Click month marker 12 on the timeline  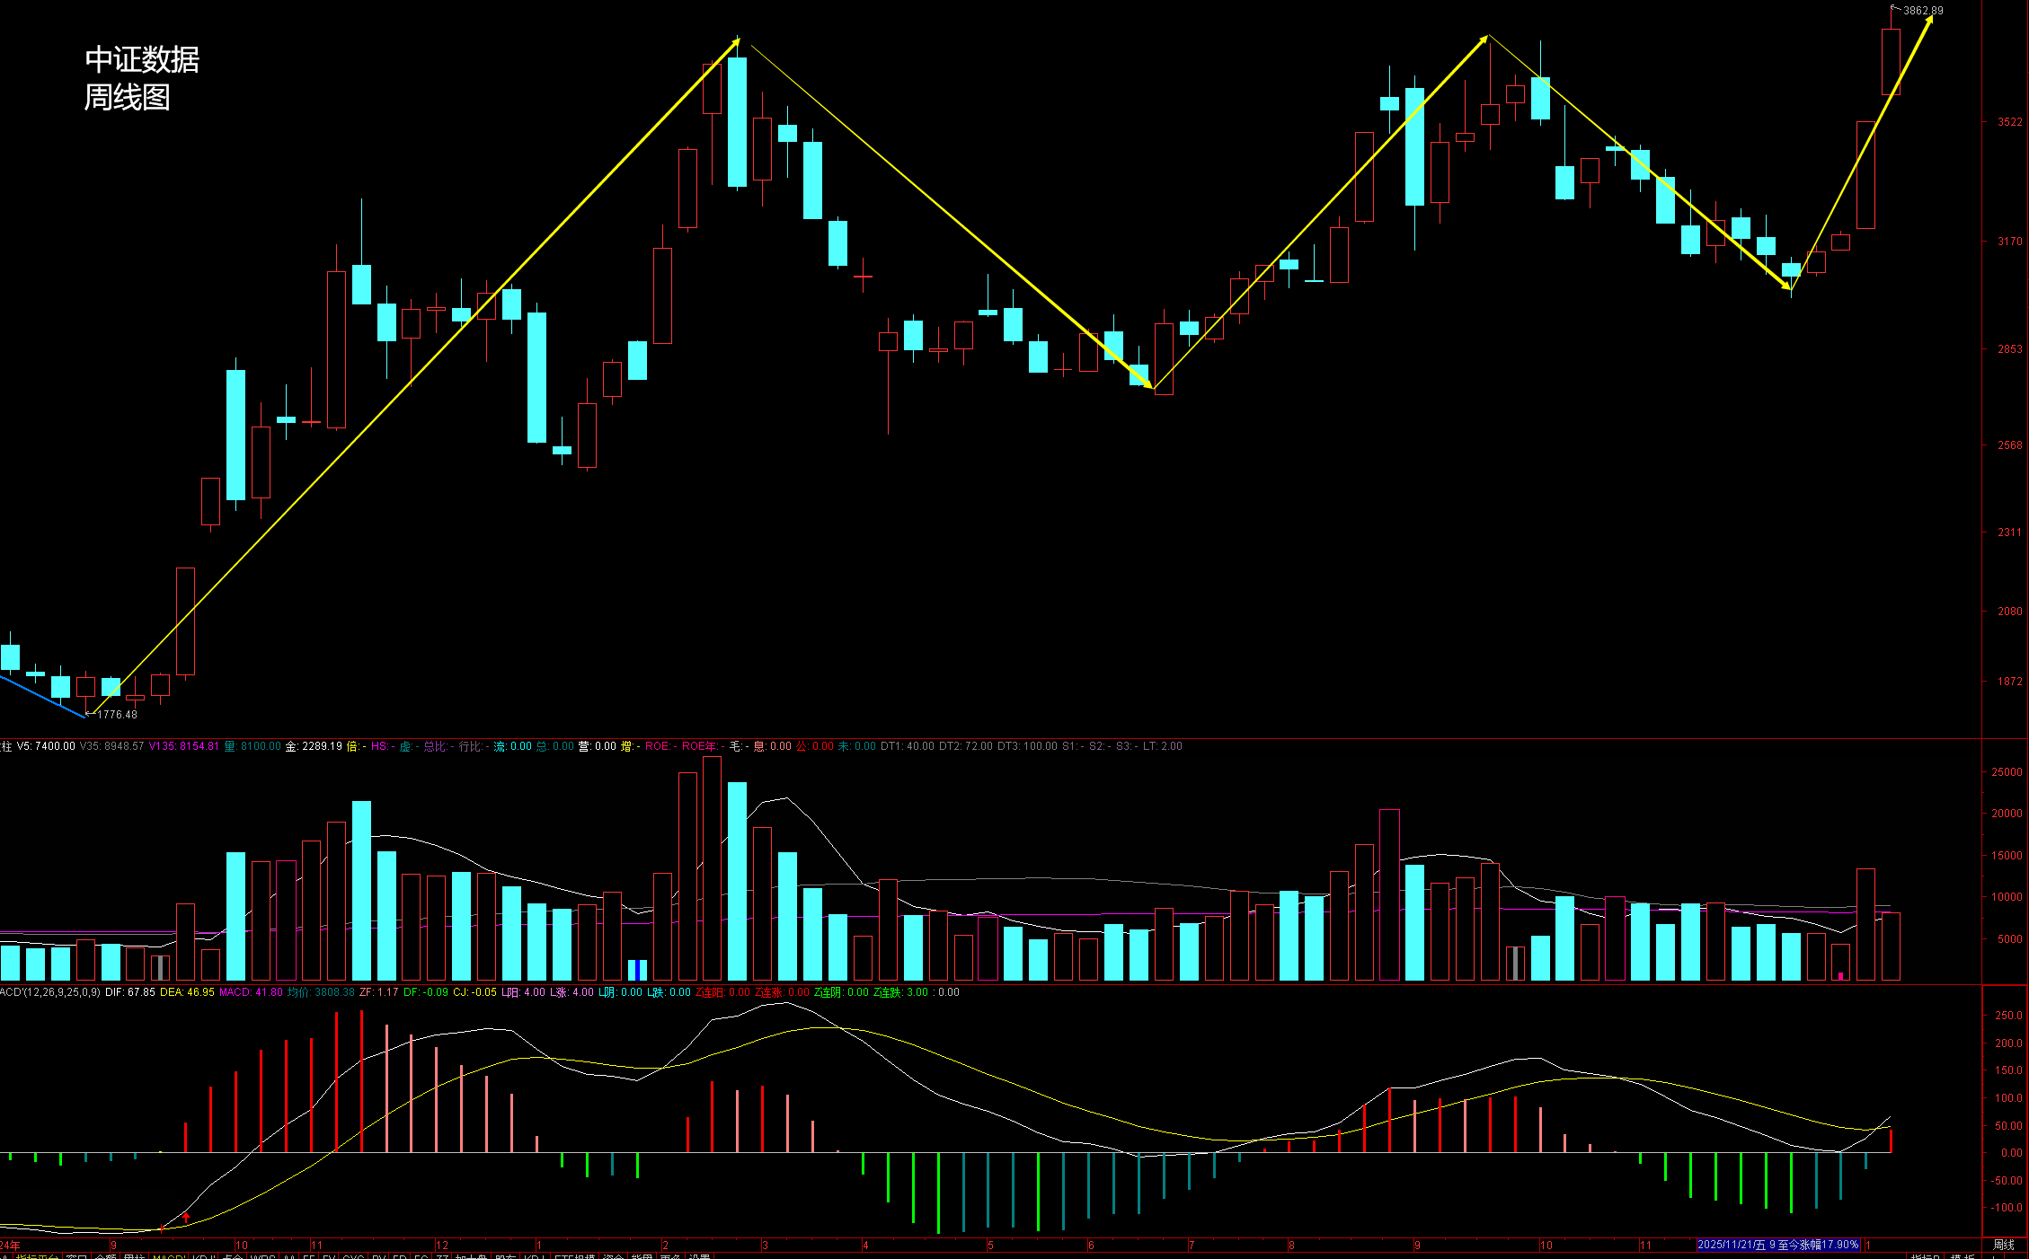(441, 1245)
